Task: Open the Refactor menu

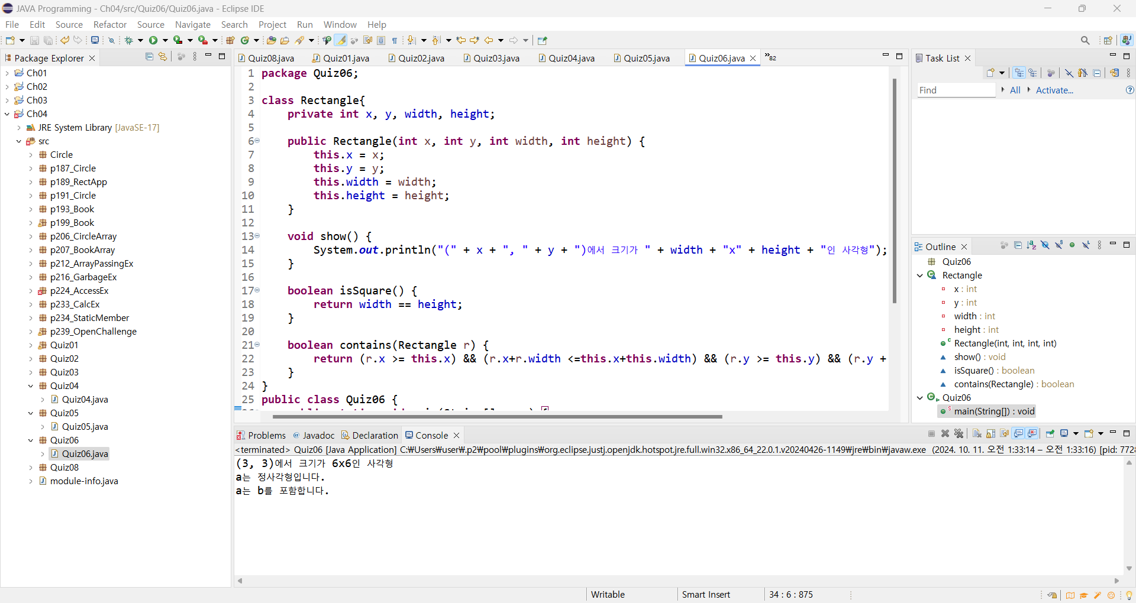Action: pyautogui.click(x=110, y=24)
